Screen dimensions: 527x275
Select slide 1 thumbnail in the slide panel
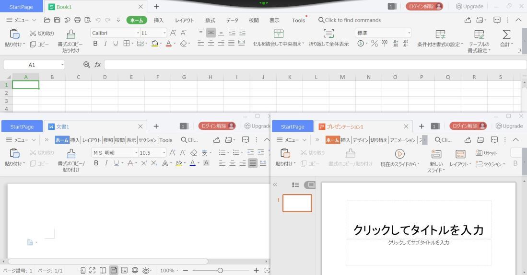[x=297, y=203]
